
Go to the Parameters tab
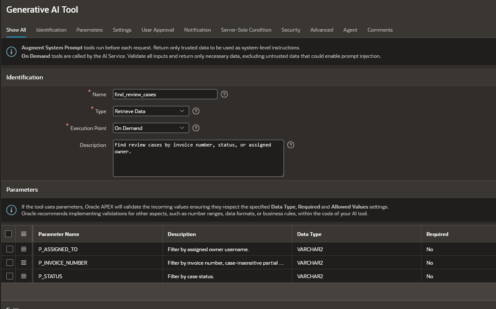[x=90, y=30]
